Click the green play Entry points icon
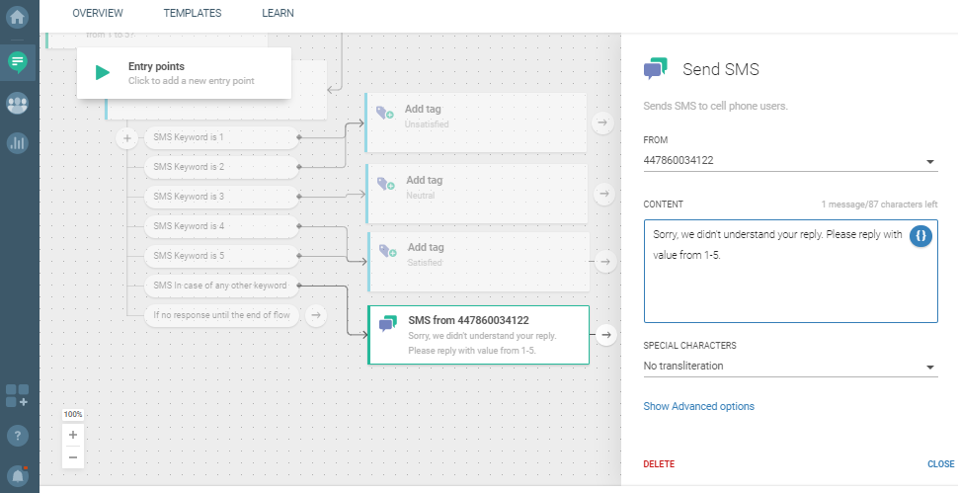958x493 pixels. pyautogui.click(x=103, y=73)
